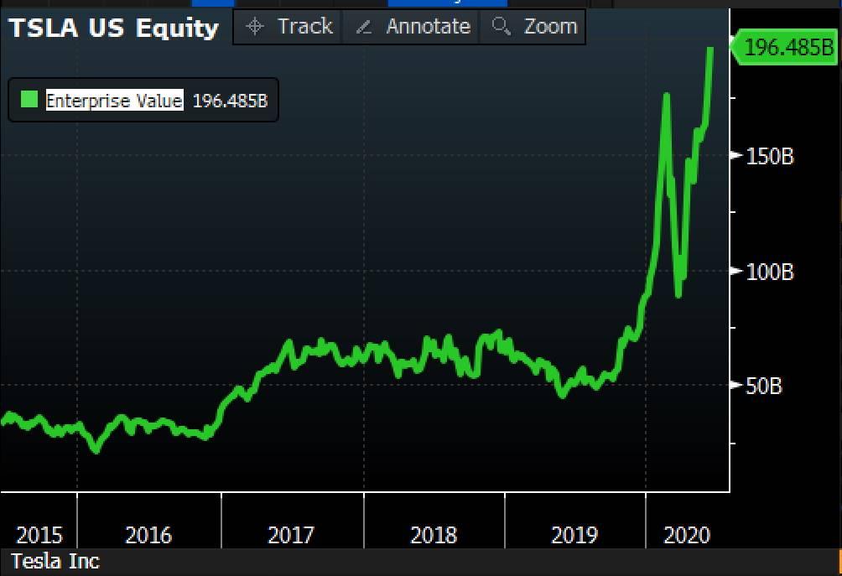
Task: Select the Track crosshair icon
Action: point(254,26)
